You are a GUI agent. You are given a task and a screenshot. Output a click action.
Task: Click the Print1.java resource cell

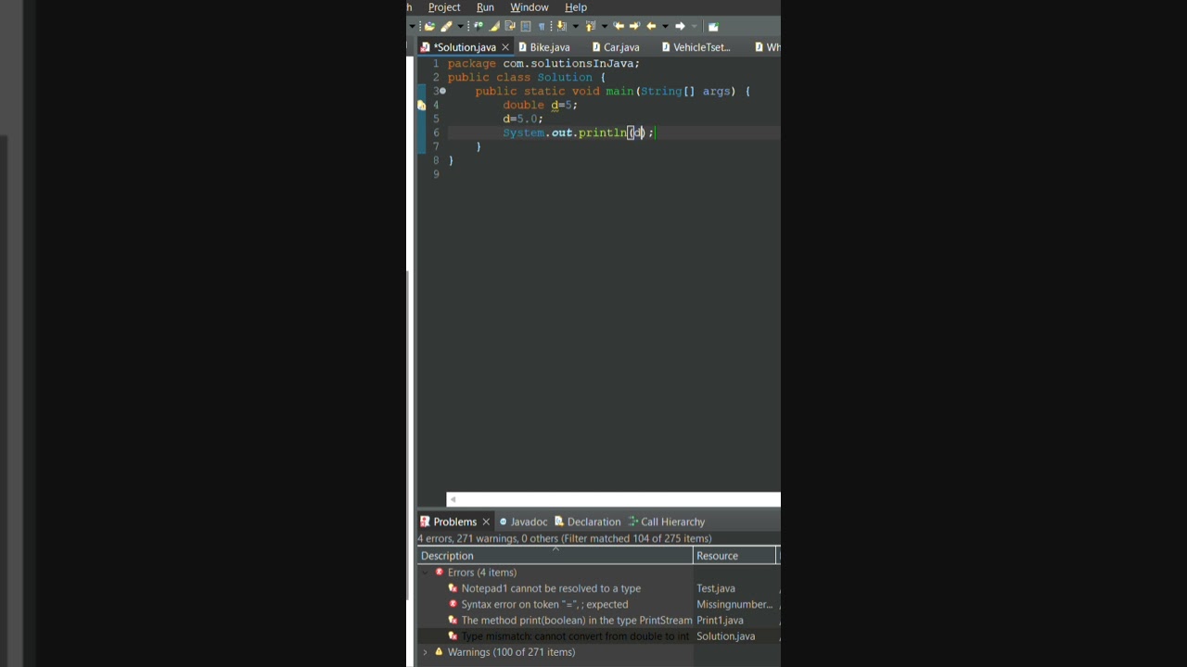click(x=721, y=621)
